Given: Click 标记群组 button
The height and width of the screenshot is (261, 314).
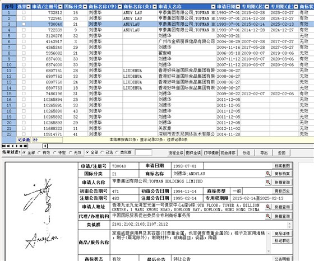Looking at the screenshot, I should point(282,241).
